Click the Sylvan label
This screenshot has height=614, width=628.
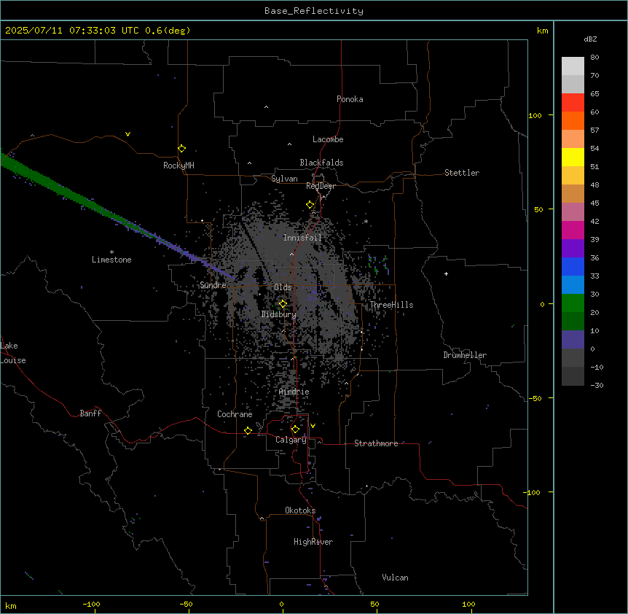284,179
